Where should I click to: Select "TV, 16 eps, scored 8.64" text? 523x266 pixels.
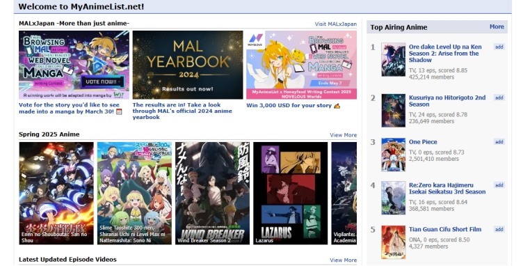(x=438, y=202)
